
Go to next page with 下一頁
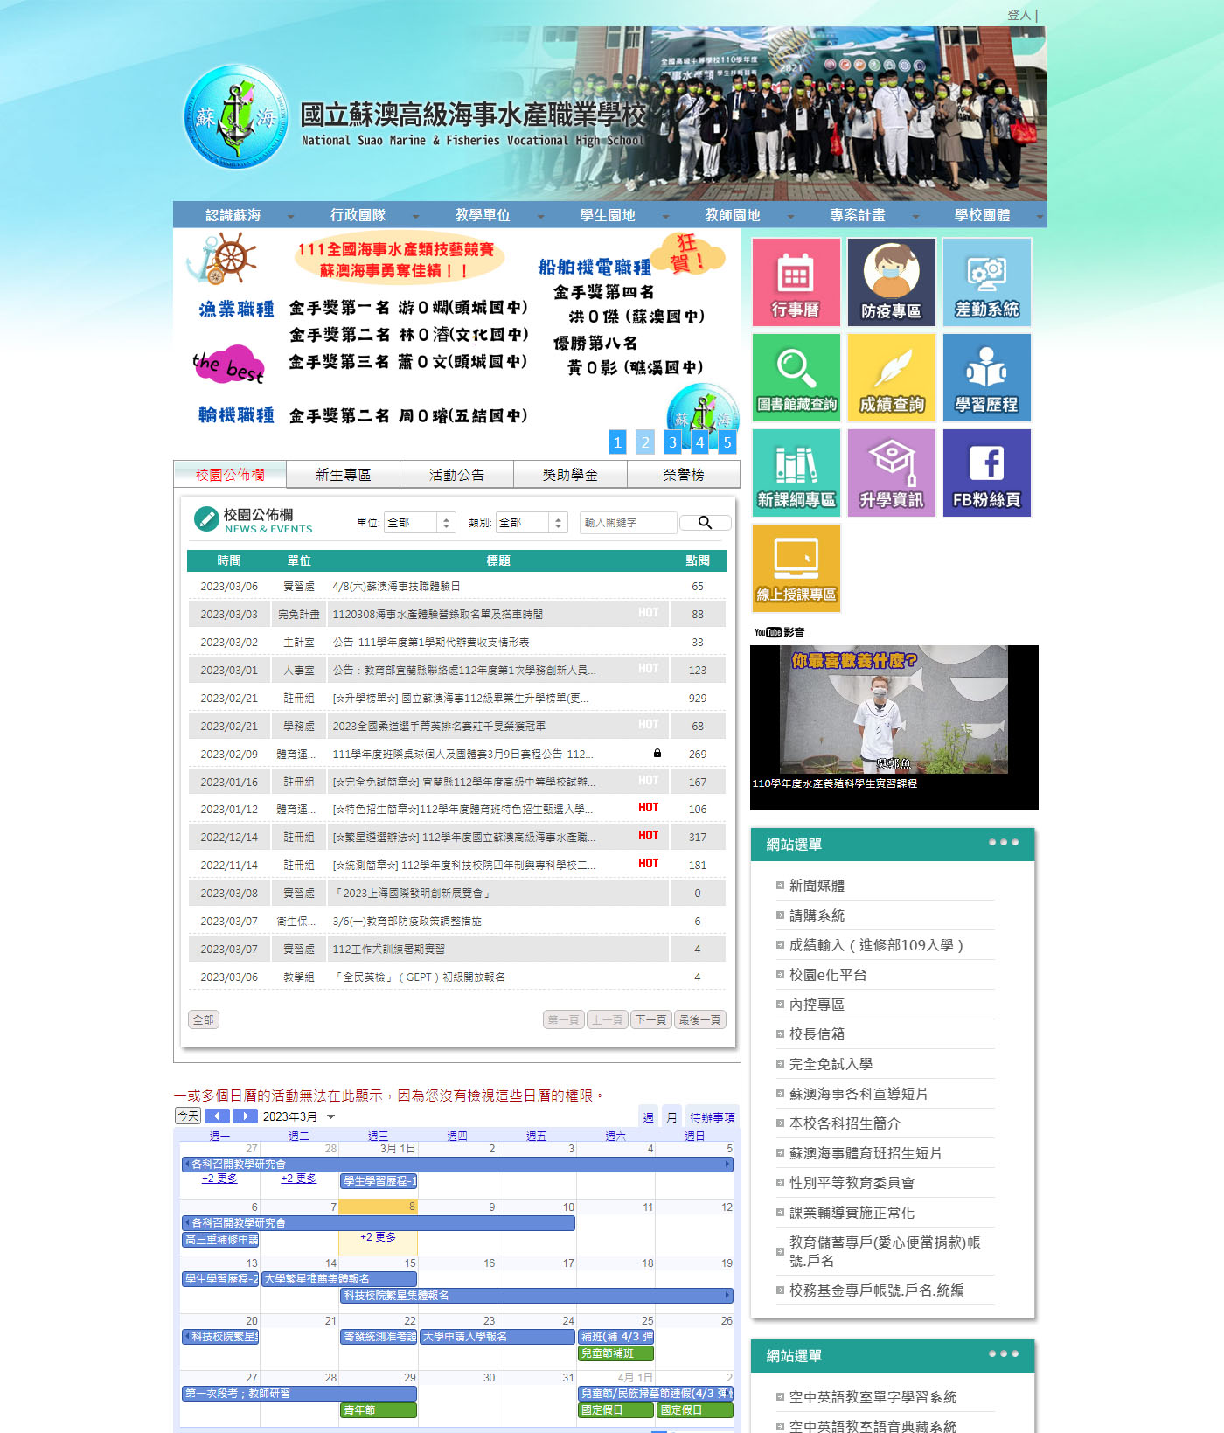[650, 1019]
